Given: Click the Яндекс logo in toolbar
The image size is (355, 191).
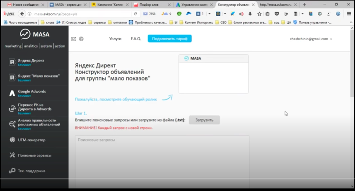Looking at the screenshot, I should 9,14.
